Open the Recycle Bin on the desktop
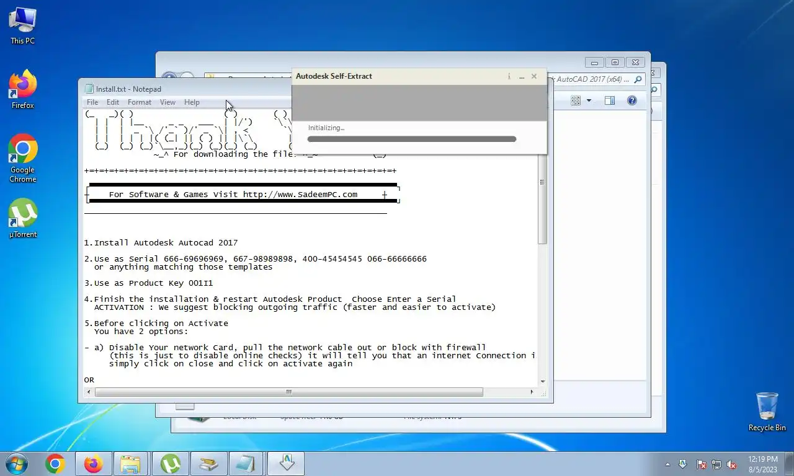 point(767,412)
